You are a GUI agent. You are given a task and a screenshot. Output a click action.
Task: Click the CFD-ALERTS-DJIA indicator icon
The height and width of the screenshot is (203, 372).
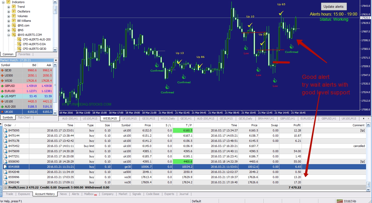coord(19,44)
